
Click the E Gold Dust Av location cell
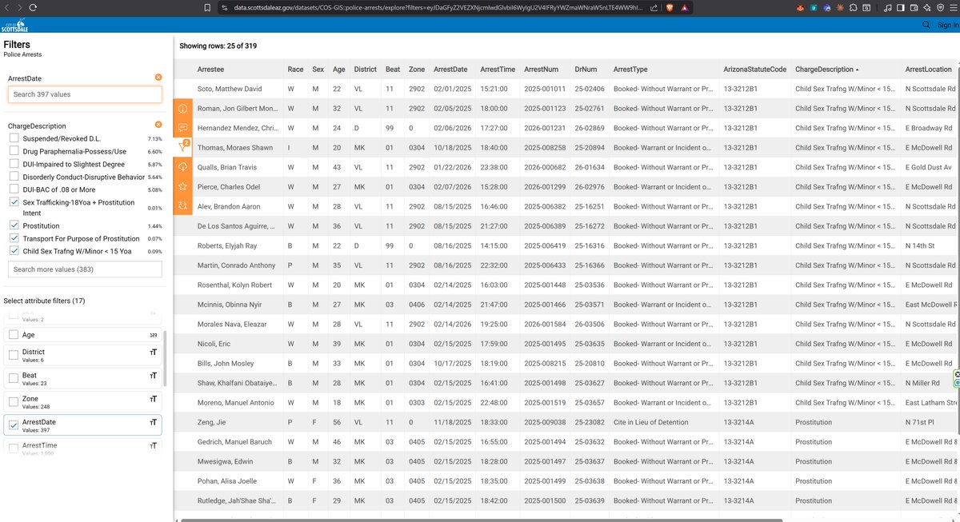pyautogui.click(x=928, y=167)
